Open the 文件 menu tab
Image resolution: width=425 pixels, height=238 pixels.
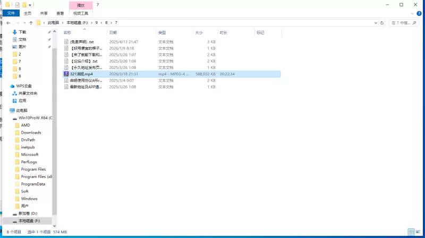(x=11, y=13)
